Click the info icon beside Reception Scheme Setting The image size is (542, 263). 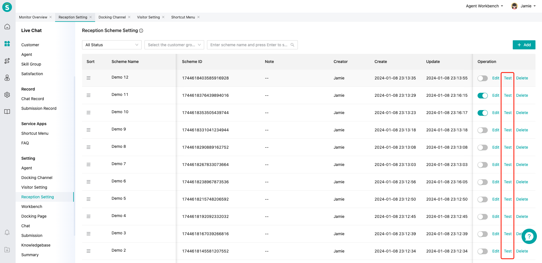coord(141,31)
